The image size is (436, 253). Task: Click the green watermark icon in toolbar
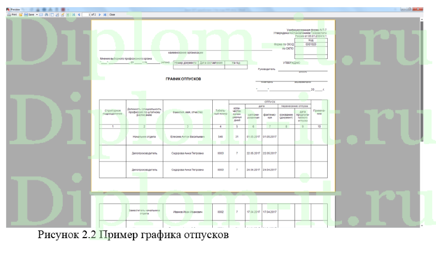(68, 14)
